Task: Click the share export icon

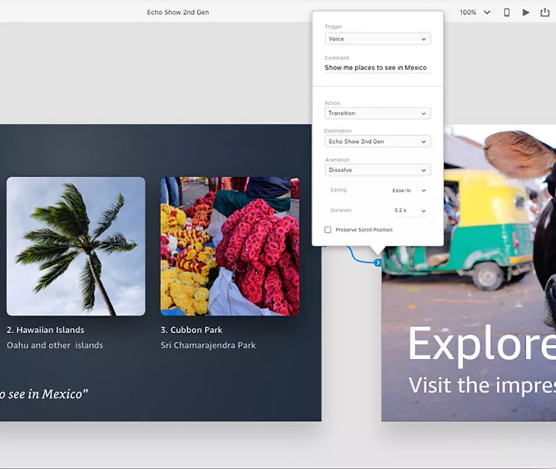Action: coord(544,12)
